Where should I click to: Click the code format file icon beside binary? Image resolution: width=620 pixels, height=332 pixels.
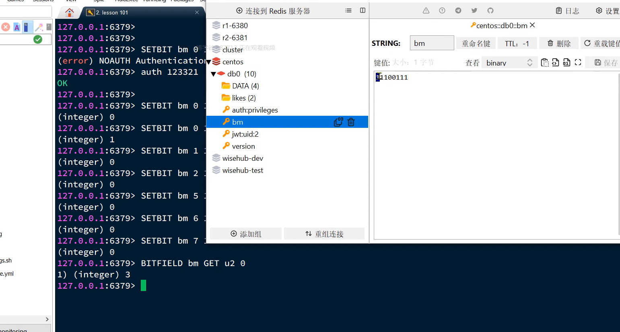pyautogui.click(x=556, y=62)
